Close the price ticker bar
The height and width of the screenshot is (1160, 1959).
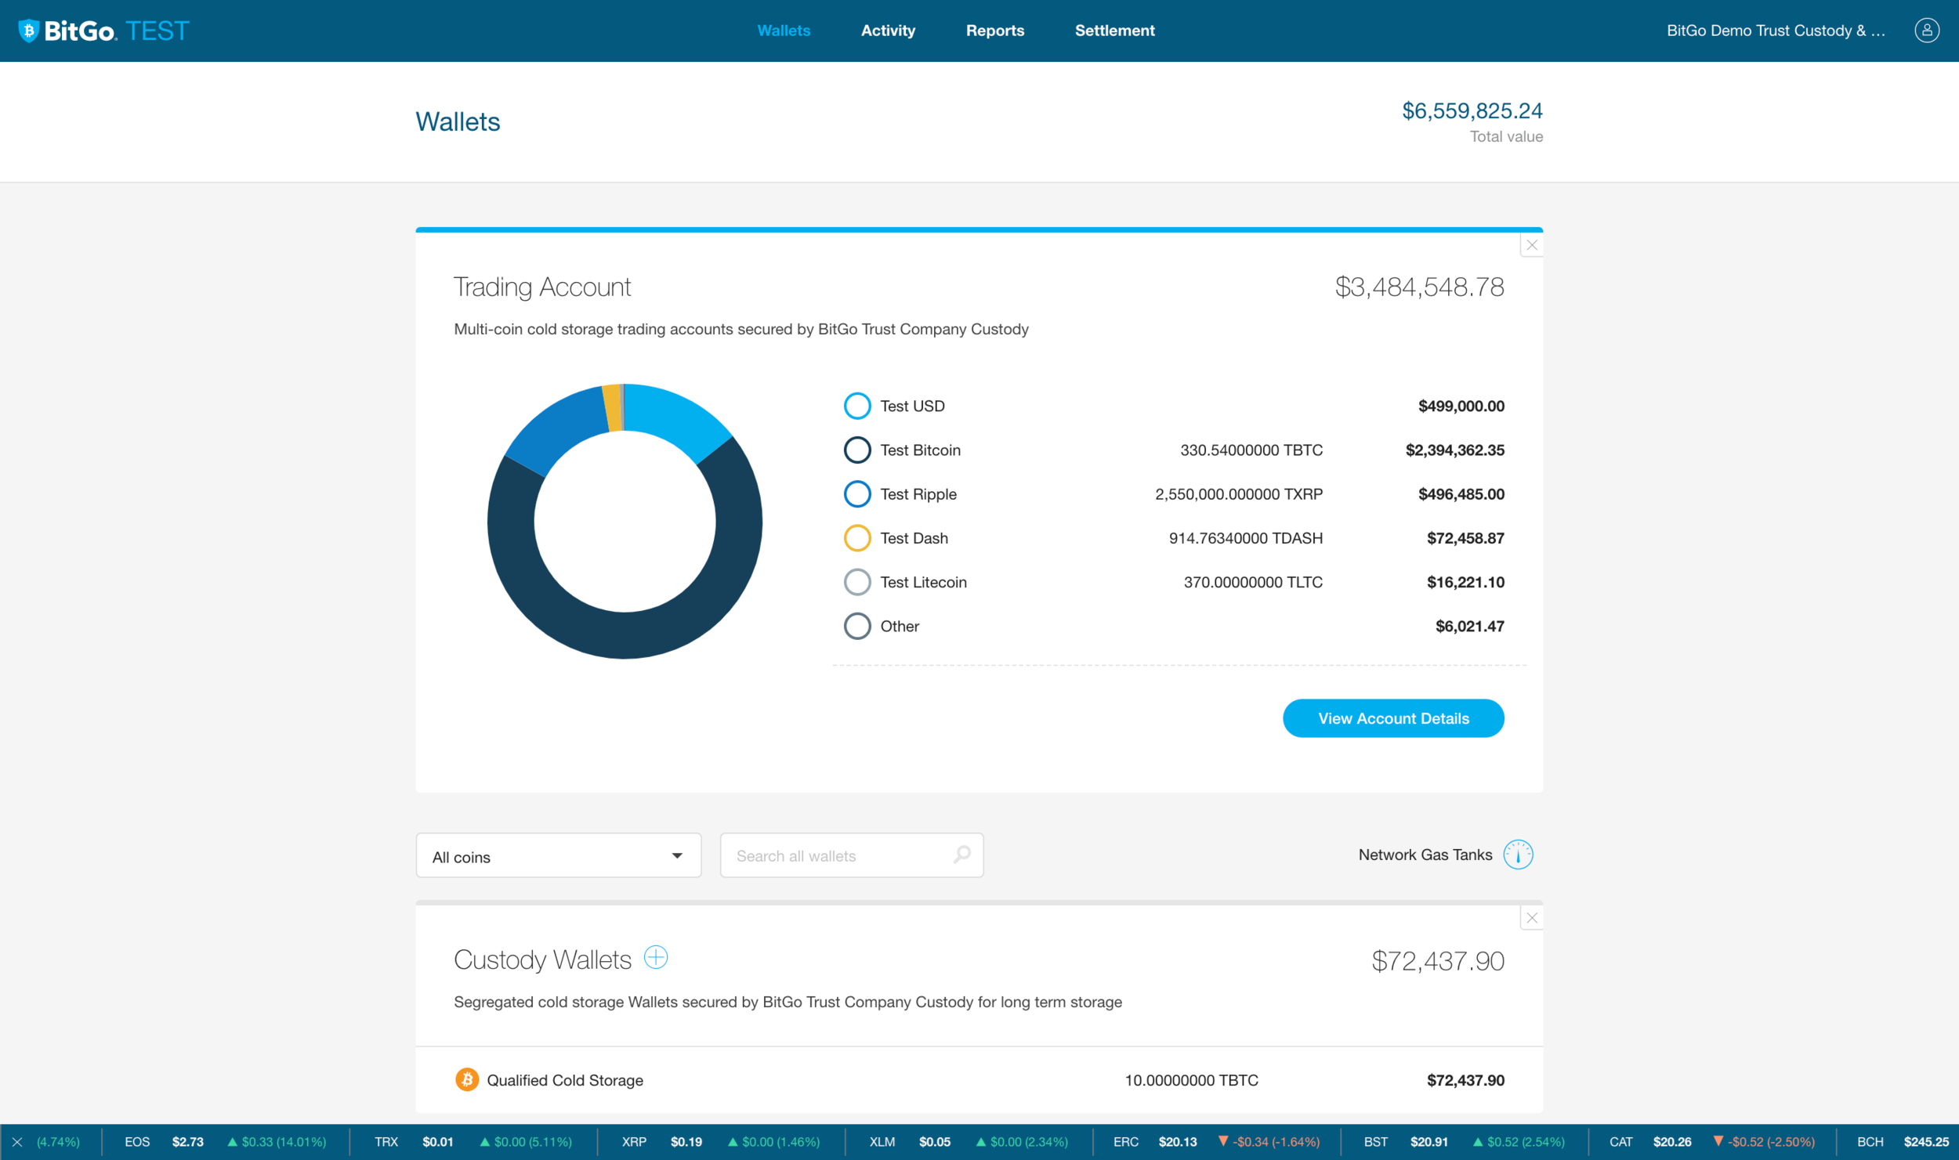point(16,1142)
